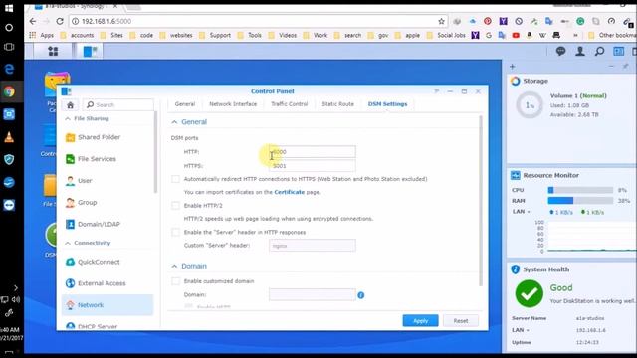Open the DSM search magnifier icon
The height and width of the screenshot is (358, 637).
click(599, 51)
